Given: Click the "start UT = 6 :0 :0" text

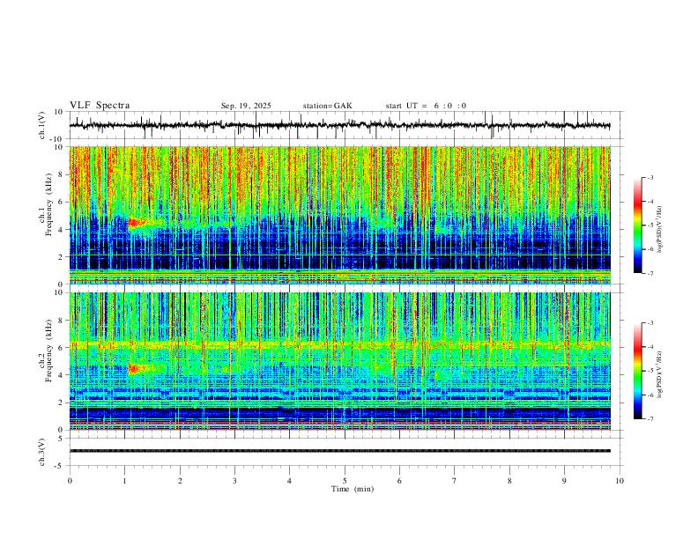Looking at the screenshot, I should pyautogui.click(x=426, y=106).
